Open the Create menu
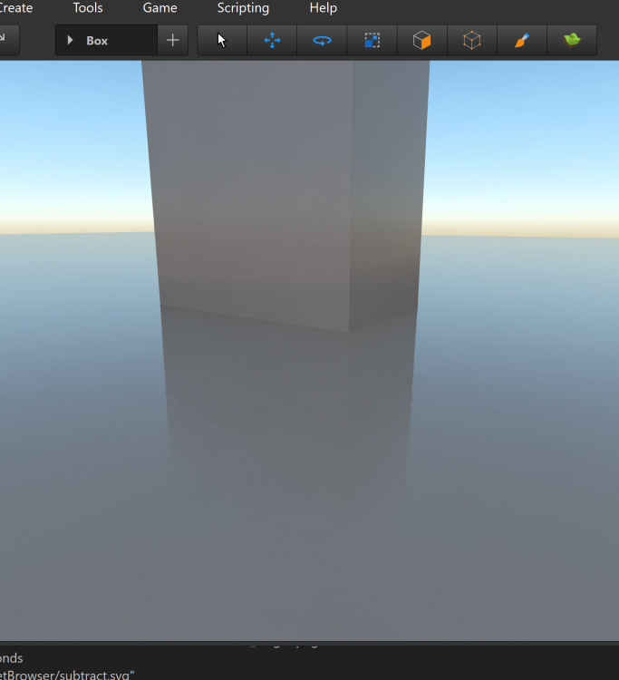The width and height of the screenshot is (619, 680). pyautogui.click(x=15, y=8)
